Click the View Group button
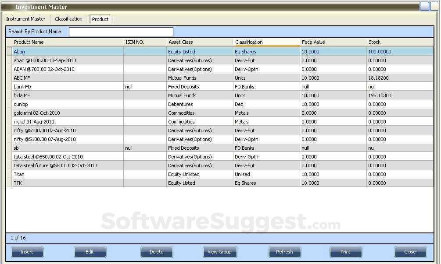Viewport: 441px width, 264px height. click(x=220, y=252)
